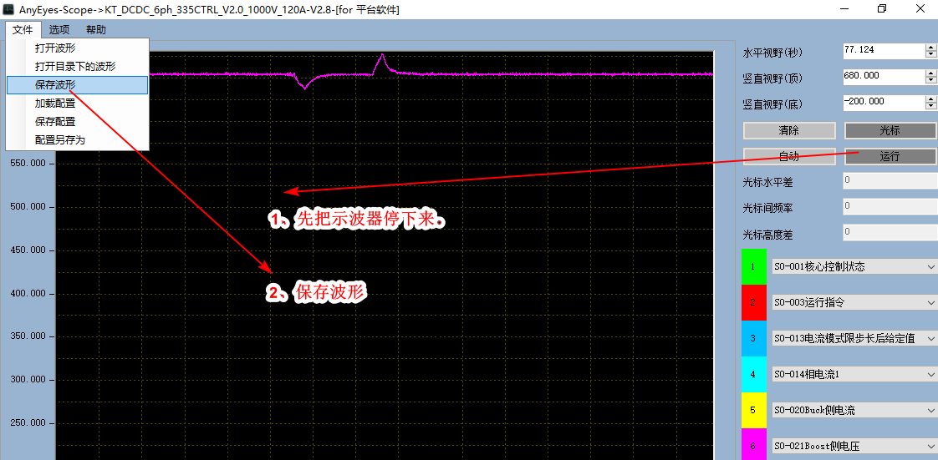Open the S0-021Boost侧电压 channel dropdown
This screenshot has width=938, height=460.
click(x=855, y=446)
